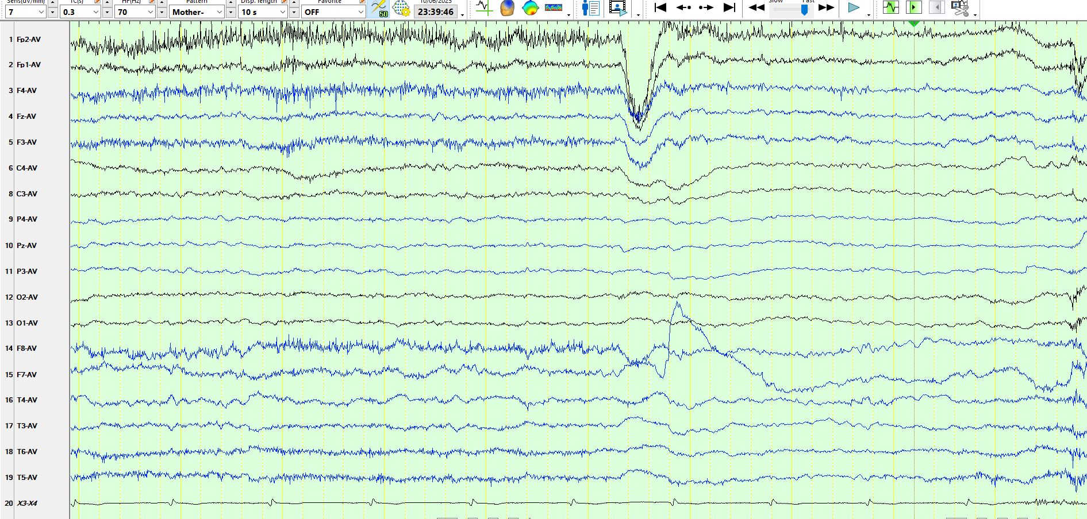Click the down stepper beside the Pattern dropdown

click(231, 11)
